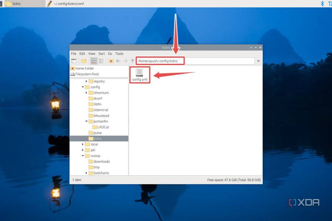Go to the home folder via toolbar icon

coord(111,61)
